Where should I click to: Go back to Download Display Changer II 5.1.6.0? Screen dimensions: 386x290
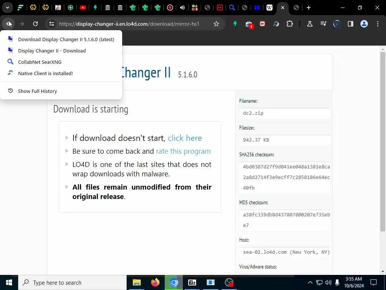point(61,39)
